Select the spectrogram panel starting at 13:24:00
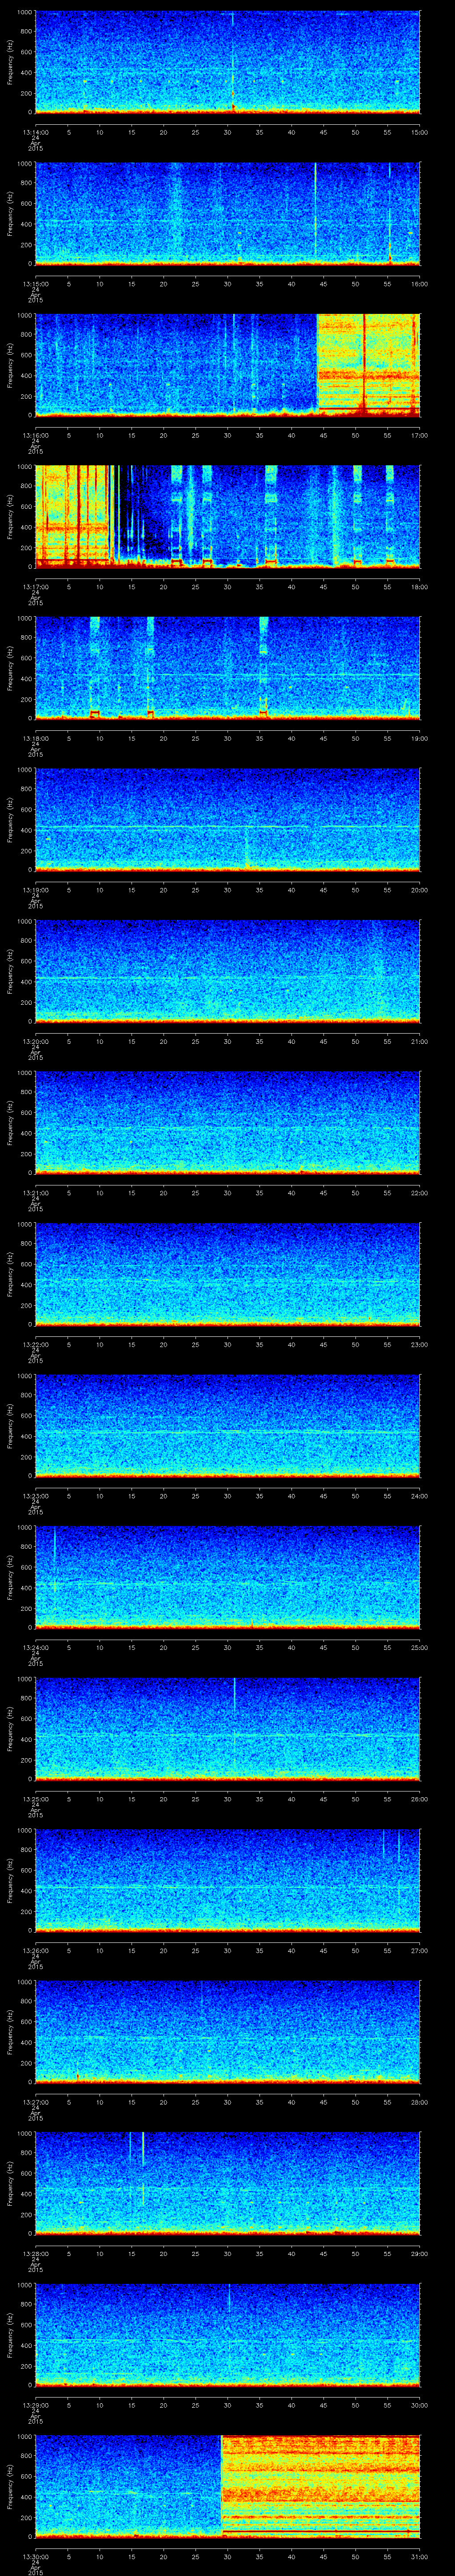Screen dimensions: 455x2576 click(227, 1577)
